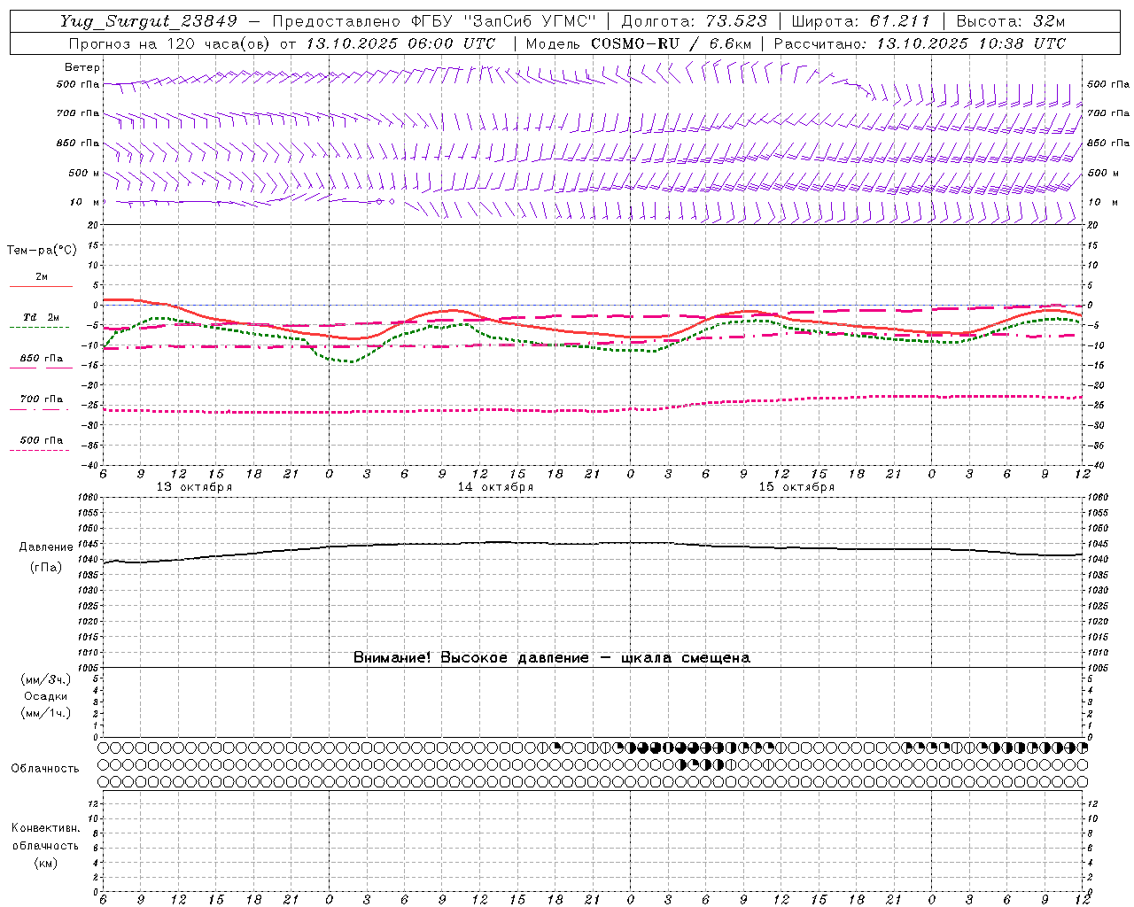Click the station name Yug_Surgut_23849
The height and width of the screenshot is (907, 1134).
click(149, 21)
